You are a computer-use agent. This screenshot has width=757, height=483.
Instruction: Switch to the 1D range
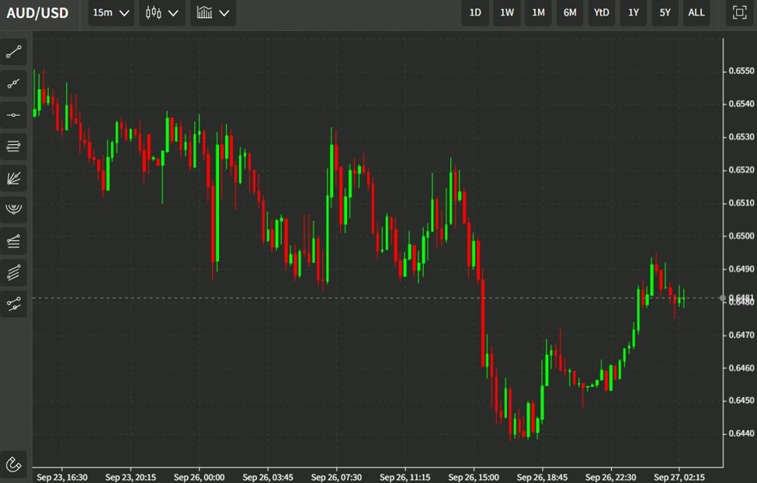point(475,12)
